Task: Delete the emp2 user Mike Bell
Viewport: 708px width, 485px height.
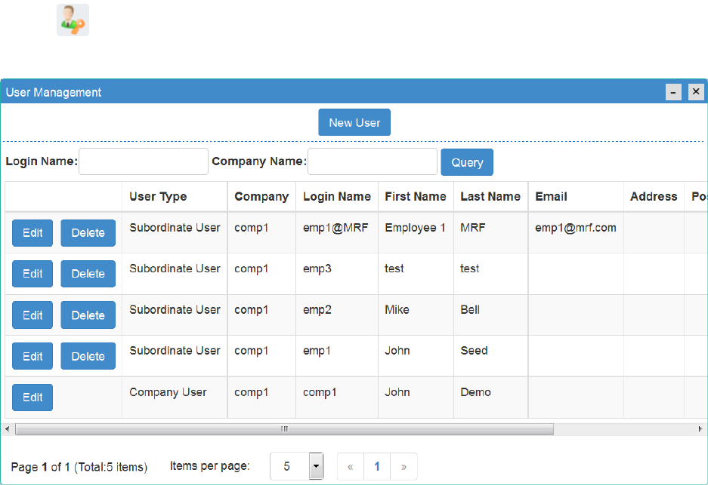Action: (88, 315)
